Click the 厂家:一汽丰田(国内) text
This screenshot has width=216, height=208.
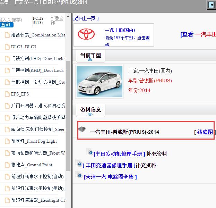point(150,71)
